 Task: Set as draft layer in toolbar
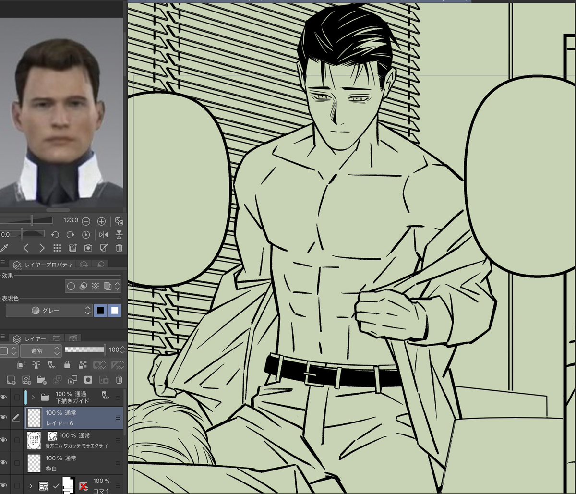click(x=51, y=365)
